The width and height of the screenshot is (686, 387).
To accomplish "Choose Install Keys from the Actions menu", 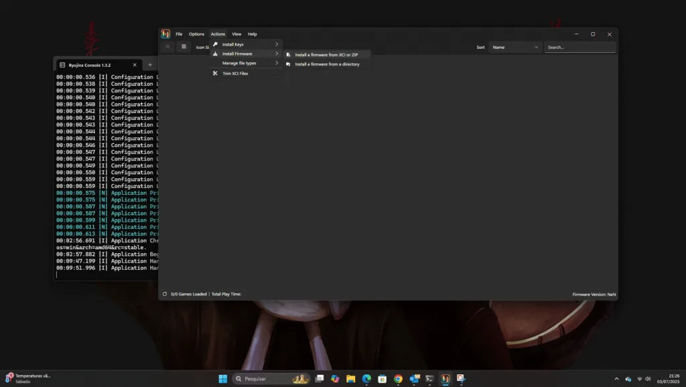I will (x=246, y=44).
